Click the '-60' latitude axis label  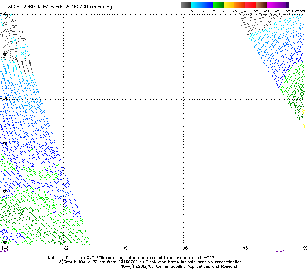pos(4,243)
